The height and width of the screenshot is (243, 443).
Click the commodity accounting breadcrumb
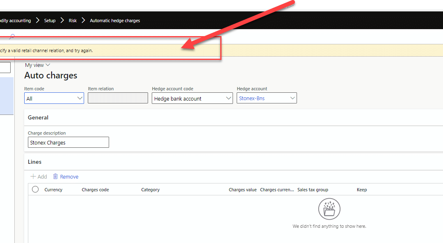pos(16,21)
